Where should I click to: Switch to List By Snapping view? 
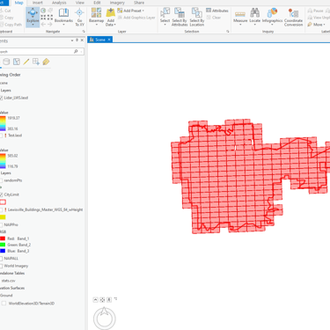click(x=36, y=62)
